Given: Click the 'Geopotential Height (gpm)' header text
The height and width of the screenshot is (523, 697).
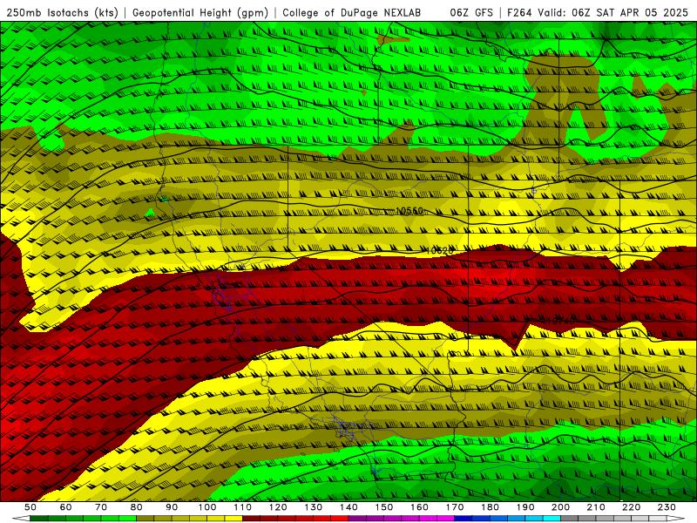Looking at the screenshot, I should [x=200, y=13].
